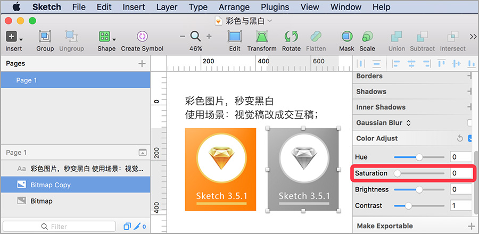
Task: Click the grayscale Sketch 3.5.1 image
Action: [x=303, y=169]
